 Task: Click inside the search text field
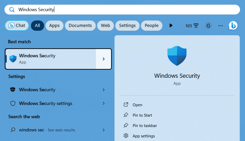[130, 10]
